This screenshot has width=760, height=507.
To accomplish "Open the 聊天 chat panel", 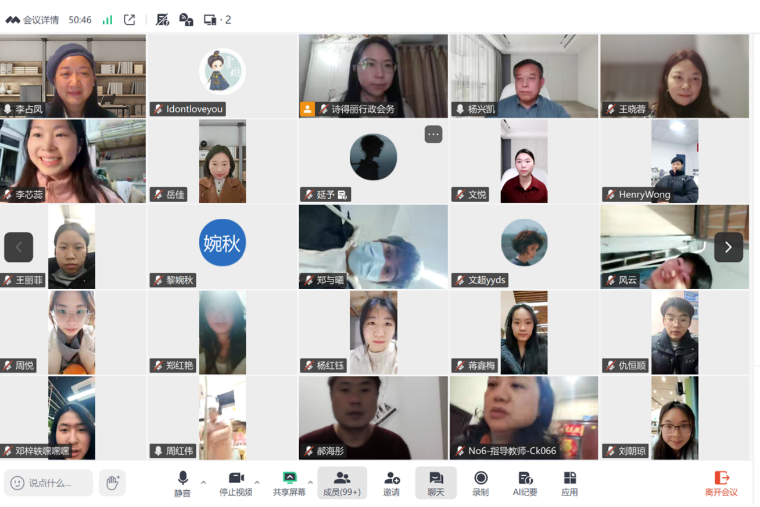I will pyautogui.click(x=436, y=483).
